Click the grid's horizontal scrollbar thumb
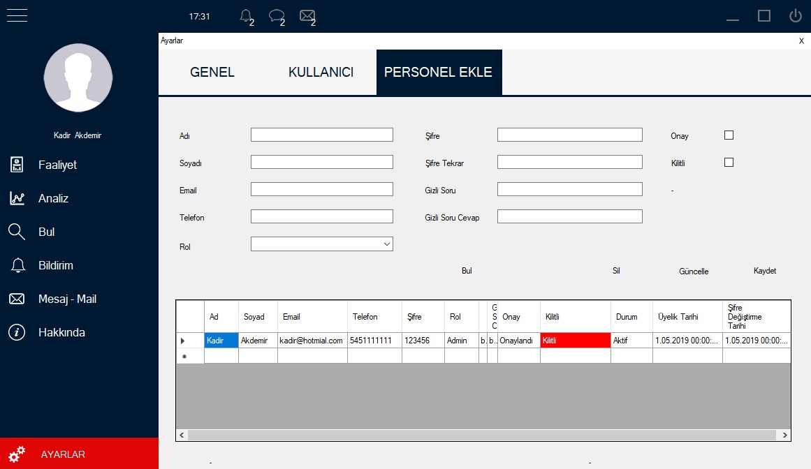 point(481,435)
